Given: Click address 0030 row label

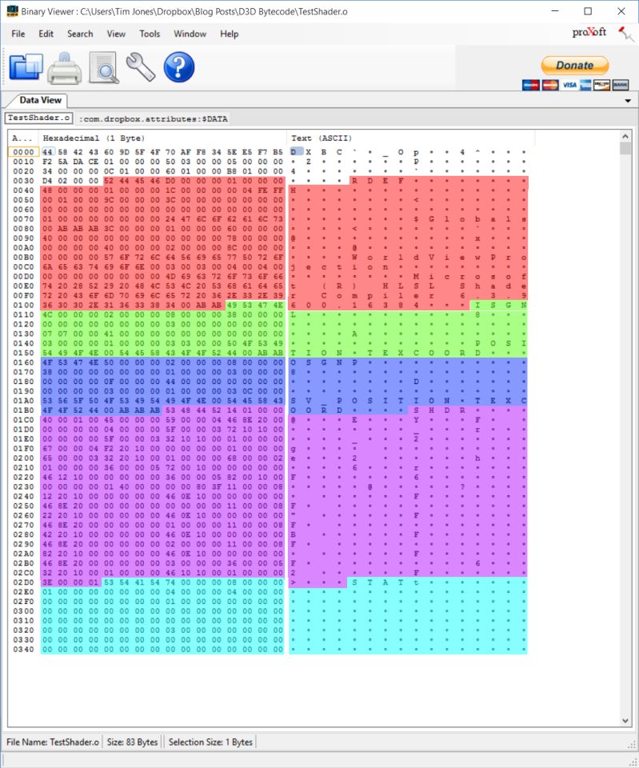Looking at the screenshot, I should point(23,181).
